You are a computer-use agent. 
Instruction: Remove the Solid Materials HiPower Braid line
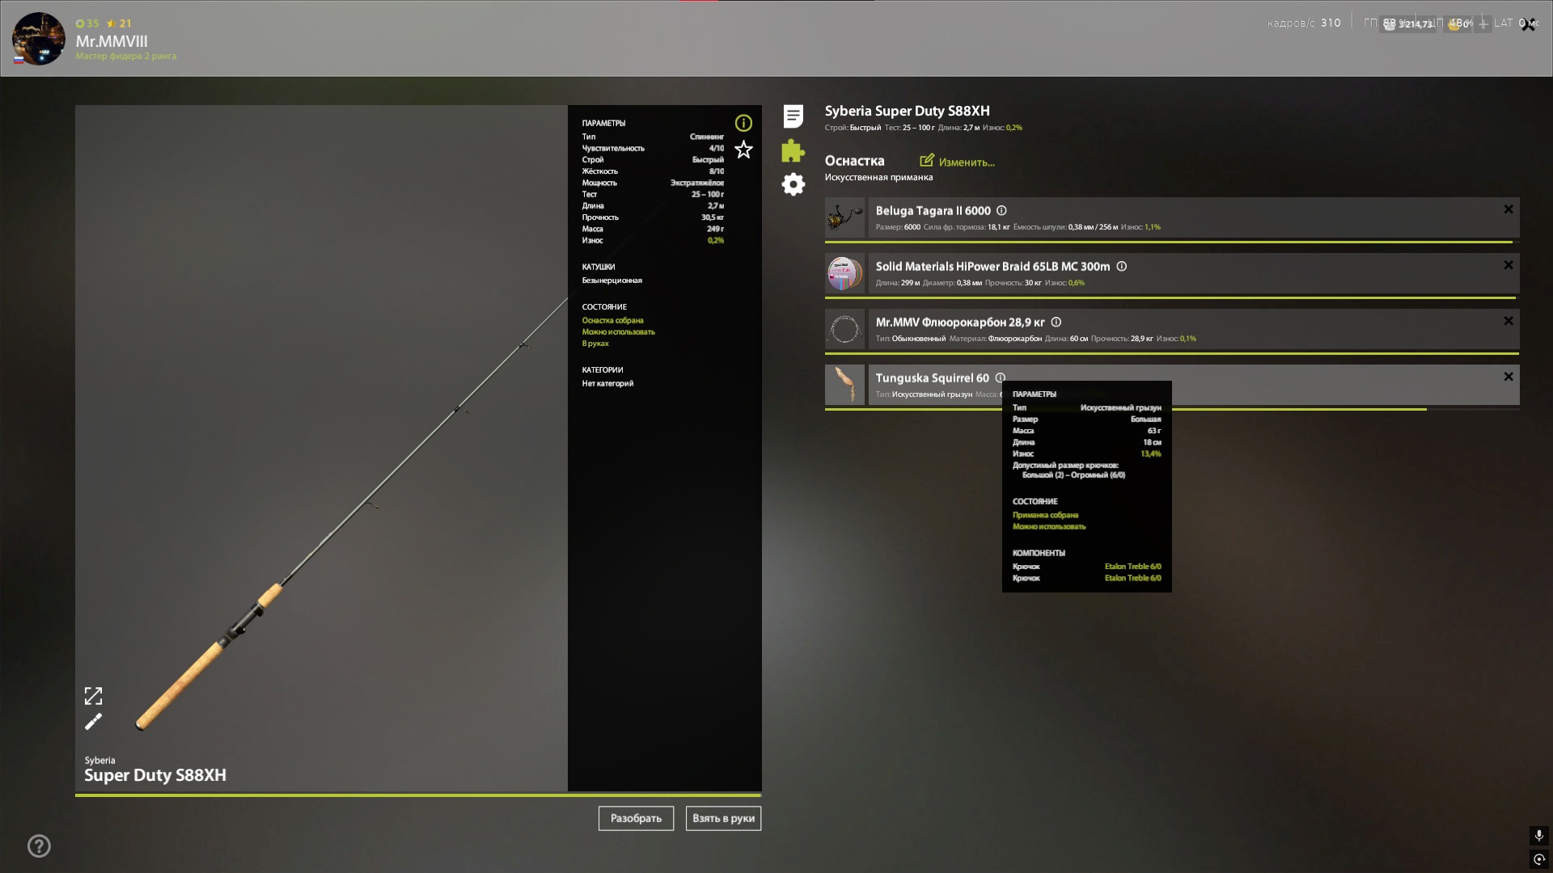pos(1509,265)
